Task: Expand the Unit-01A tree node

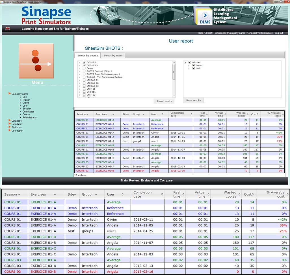Action: (79, 92)
